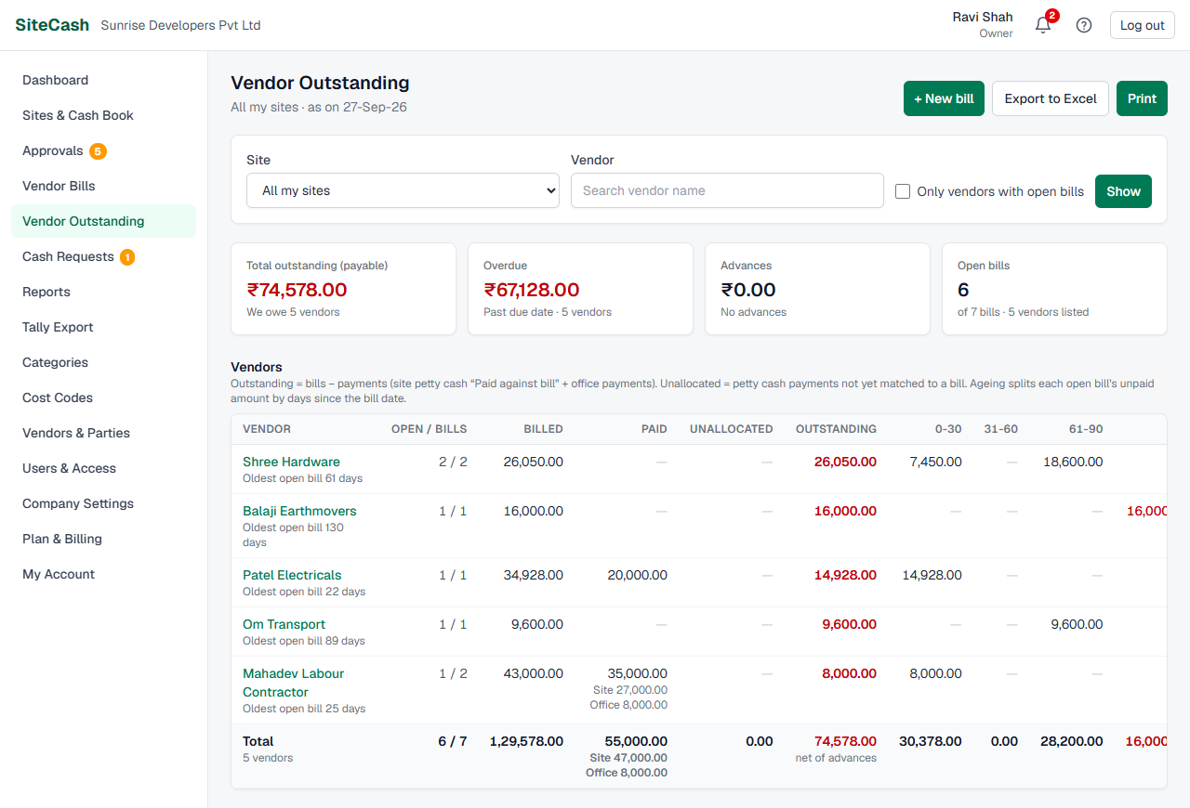
Task: Click the VENDOR column header
Action: 267,429
